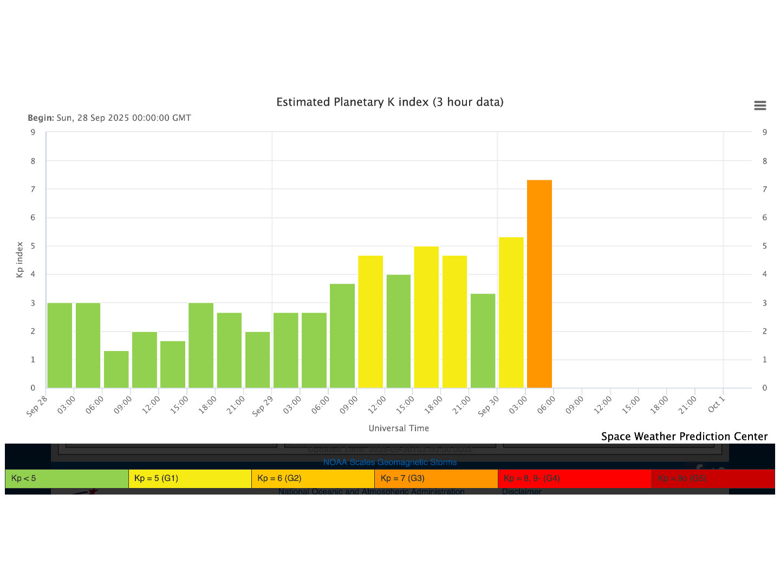
Task: Select the yellow Kp = 5 (G1) swatch
Action: point(190,478)
